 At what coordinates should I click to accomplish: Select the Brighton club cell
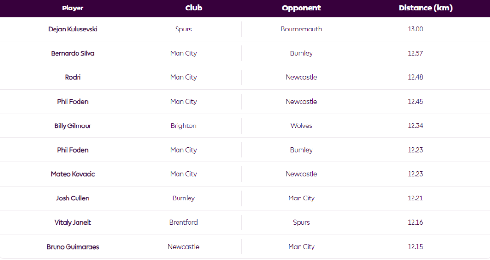point(184,126)
